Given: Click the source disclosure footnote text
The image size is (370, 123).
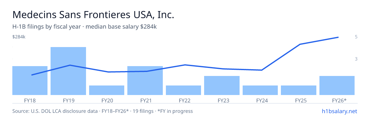Looking at the screenshot, I should pyautogui.click(x=102, y=111).
